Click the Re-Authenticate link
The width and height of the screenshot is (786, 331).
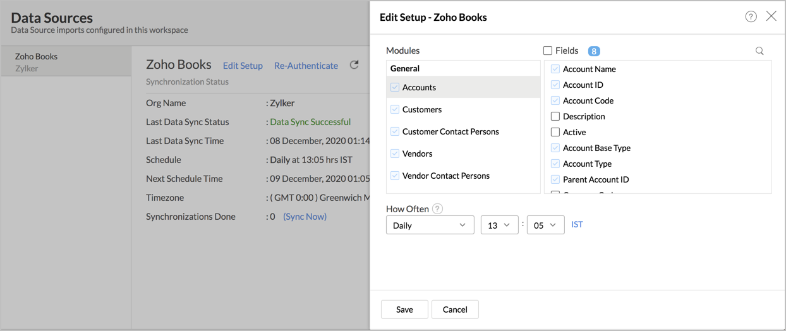pyautogui.click(x=306, y=66)
